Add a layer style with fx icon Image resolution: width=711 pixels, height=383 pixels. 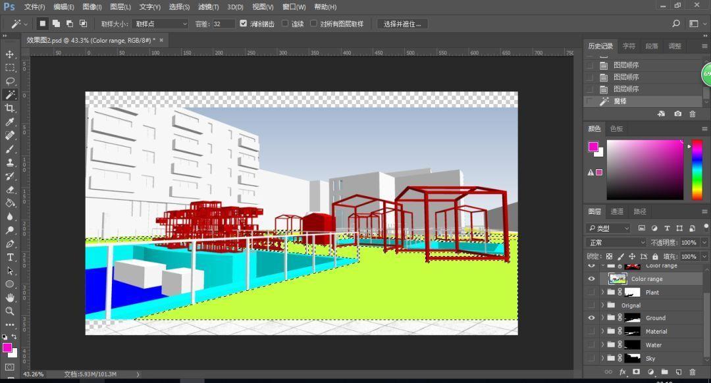[623, 372]
